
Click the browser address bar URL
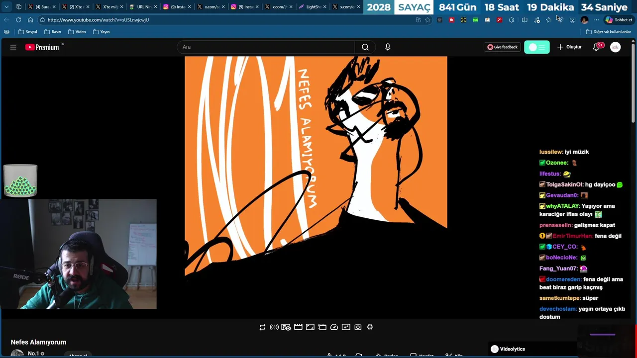(98, 20)
